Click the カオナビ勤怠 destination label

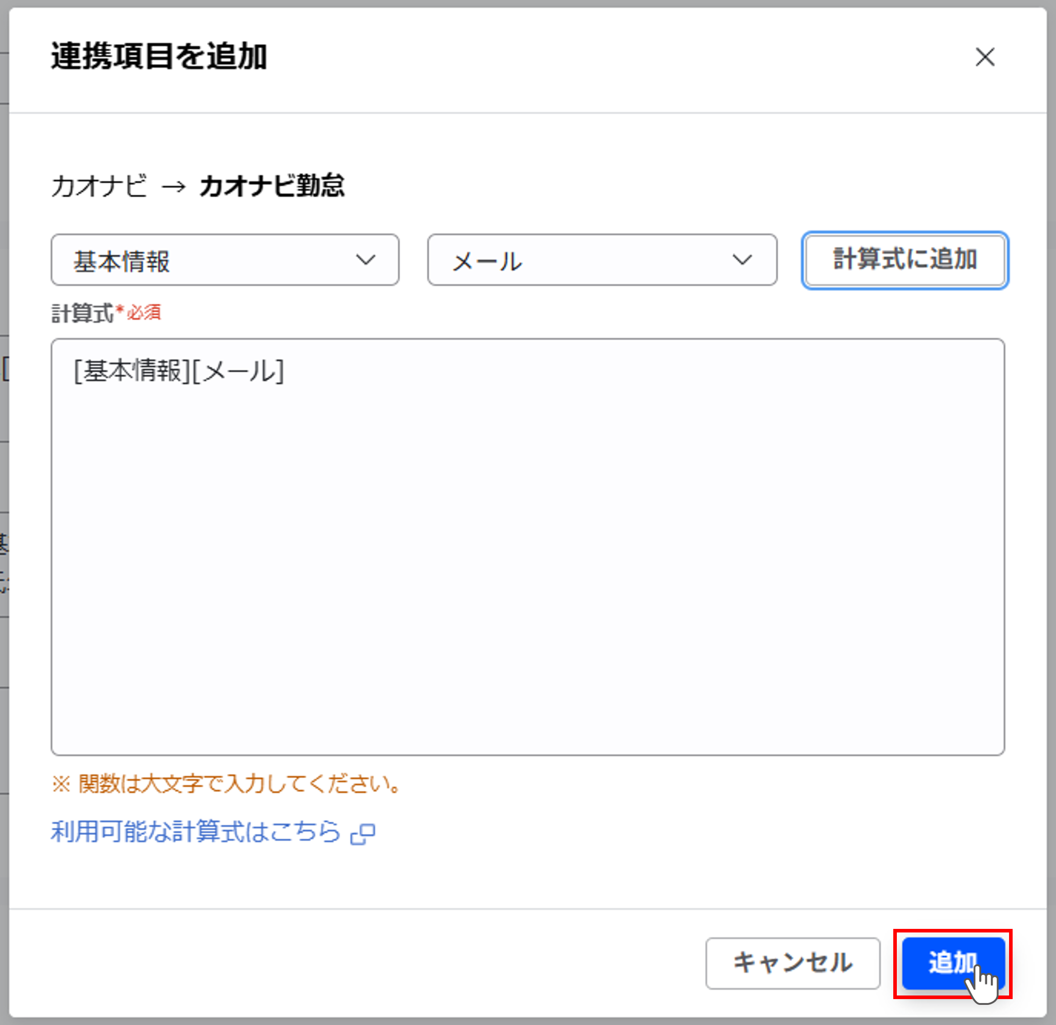coord(273,187)
